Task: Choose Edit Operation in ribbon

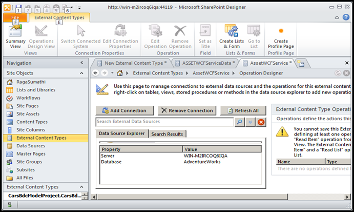Action: coord(155,37)
